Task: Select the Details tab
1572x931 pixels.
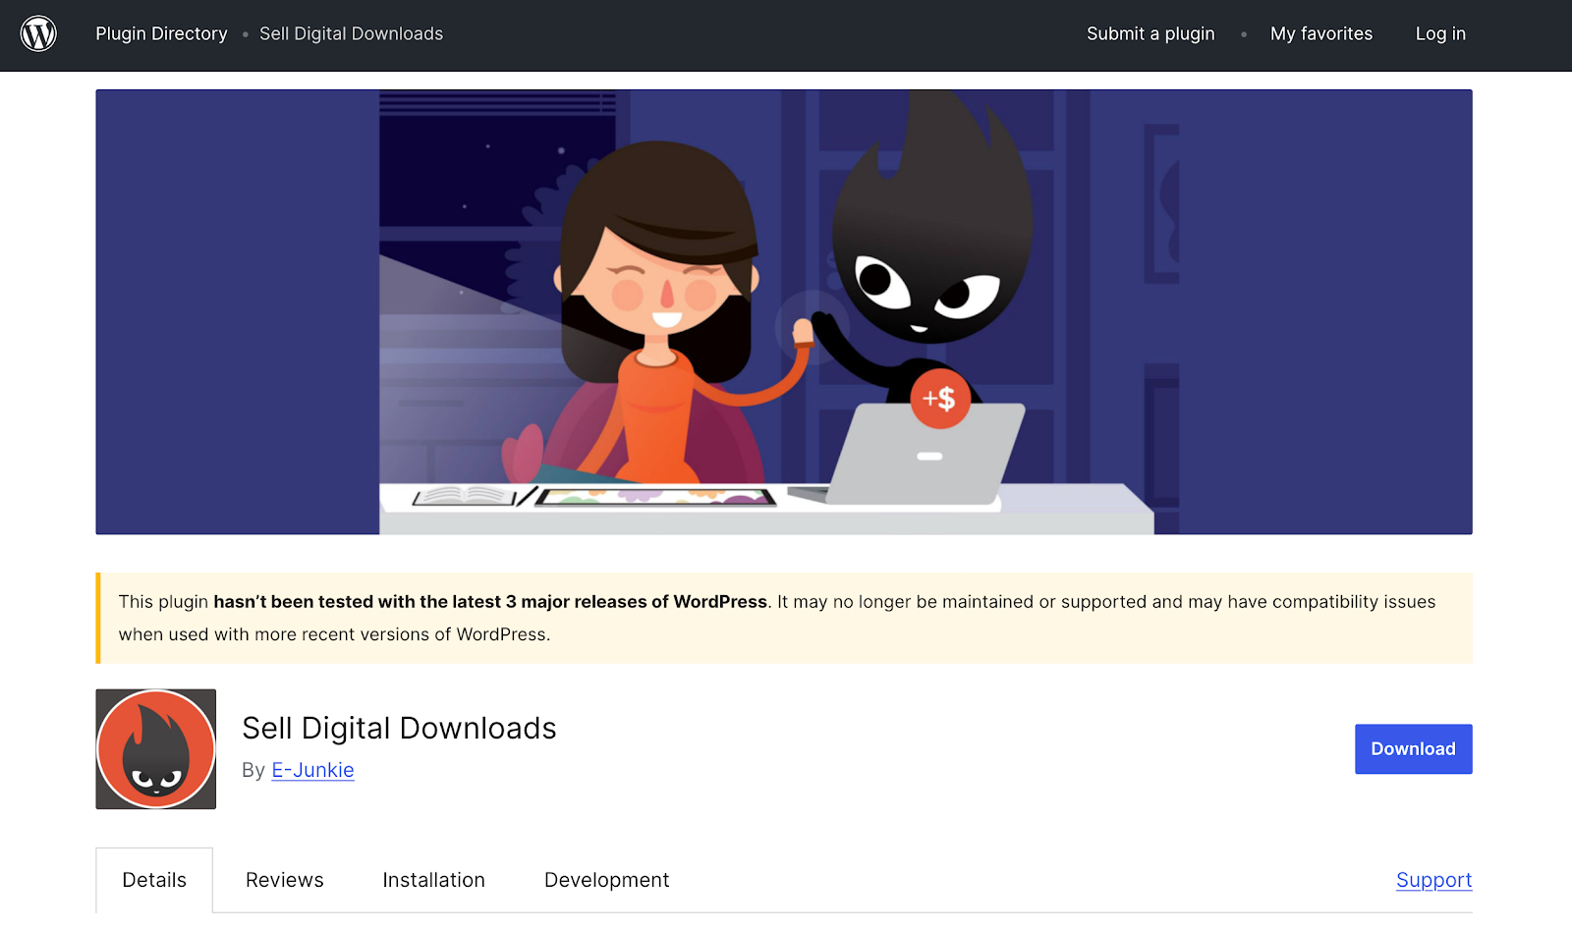Action: click(153, 879)
